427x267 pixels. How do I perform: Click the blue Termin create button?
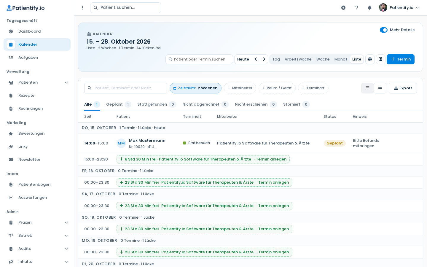coord(401,59)
